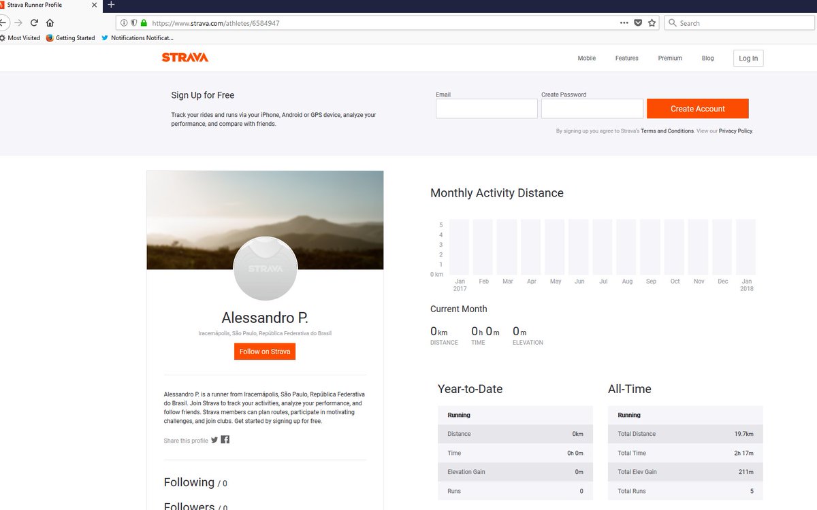Image resolution: width=817 pixels, height=510 pixels.
Task: Click the Oct chart bar
Action: click(x=674, y=246)
